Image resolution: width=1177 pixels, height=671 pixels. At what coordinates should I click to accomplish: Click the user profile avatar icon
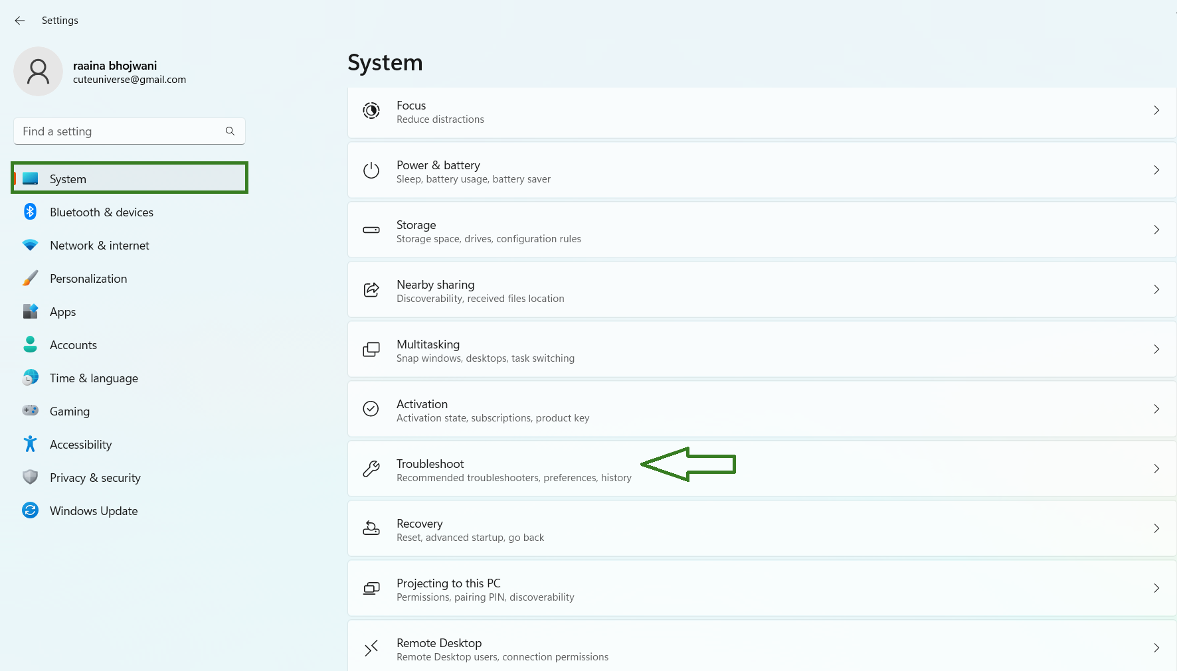38,72
